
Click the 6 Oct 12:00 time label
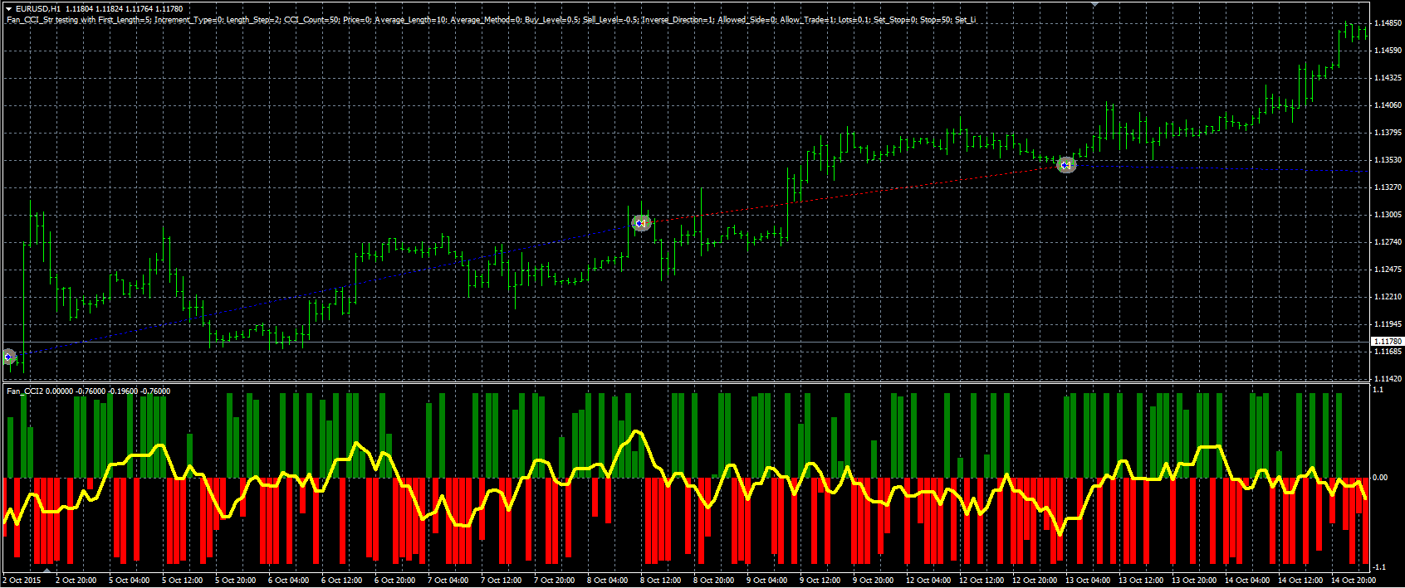342,581
